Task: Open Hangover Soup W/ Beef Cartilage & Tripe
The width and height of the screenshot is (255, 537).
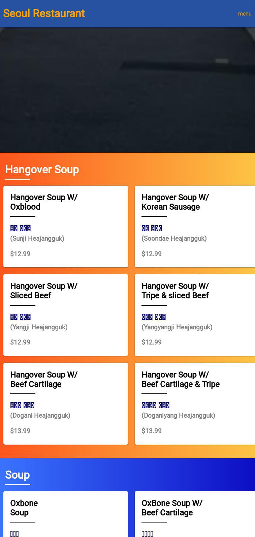Action: (195, 404)
